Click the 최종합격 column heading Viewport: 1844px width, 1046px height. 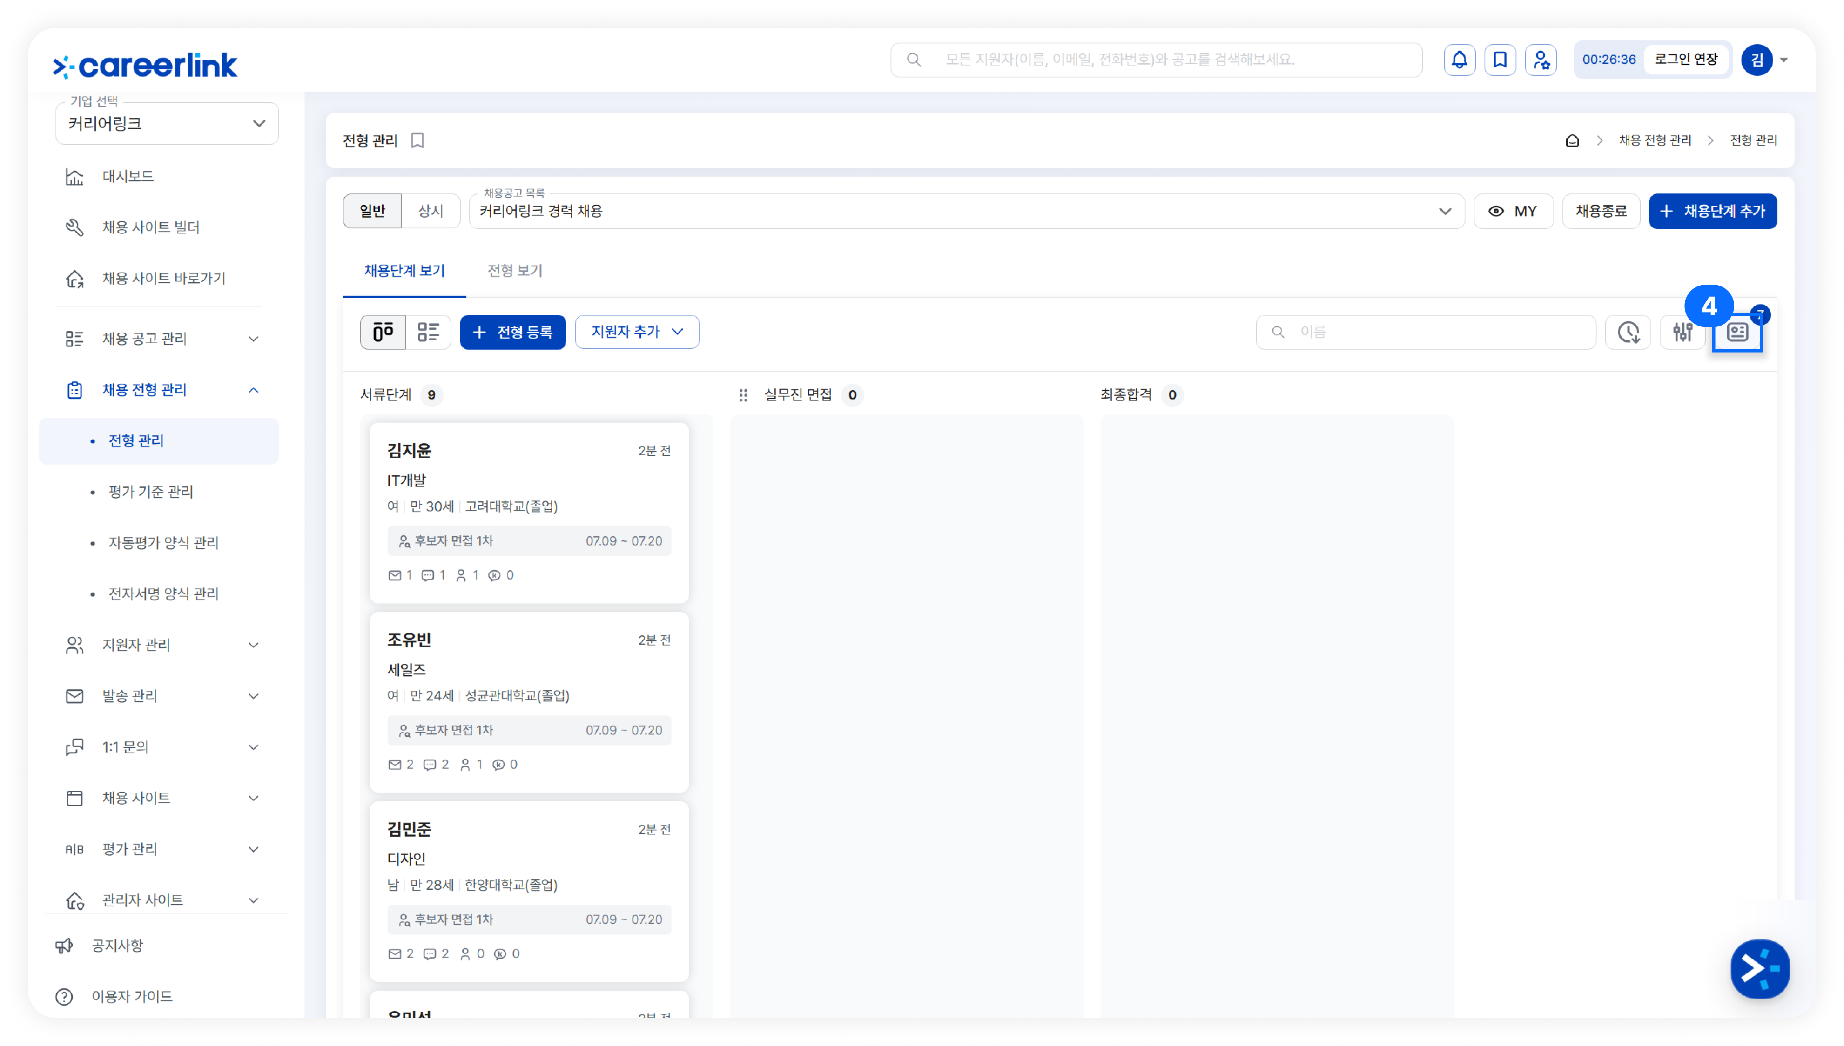click(1126, 395)
